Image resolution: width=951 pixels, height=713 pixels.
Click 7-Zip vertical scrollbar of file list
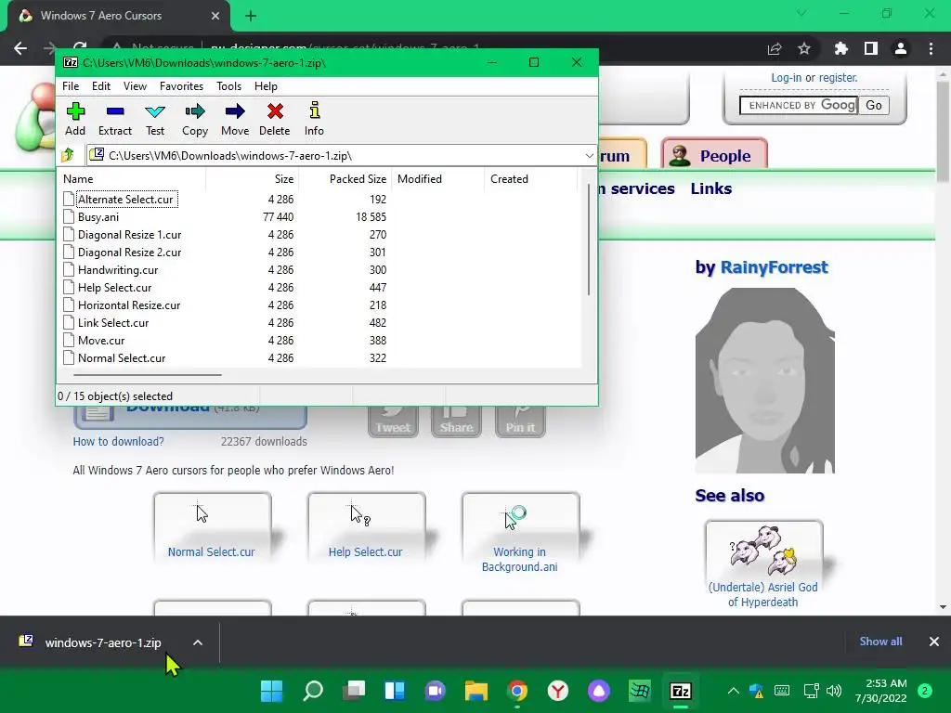(x=588, y=240)
